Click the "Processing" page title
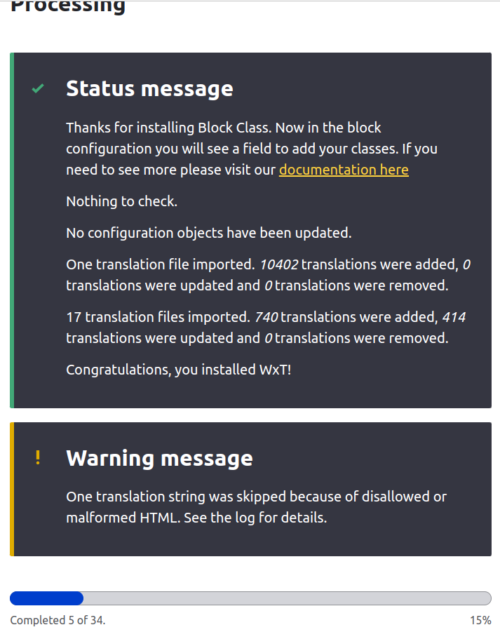The height and width of the screenshot is (632, 500). [68, 7]
